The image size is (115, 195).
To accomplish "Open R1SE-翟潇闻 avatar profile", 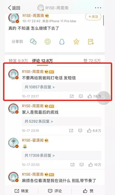I will click(13, 143).
